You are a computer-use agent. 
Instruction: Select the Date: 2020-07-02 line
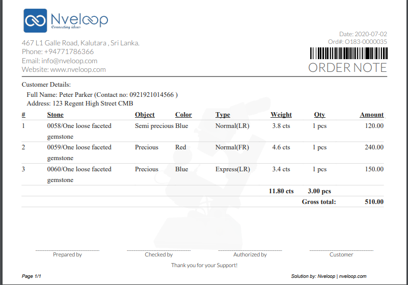363,34
